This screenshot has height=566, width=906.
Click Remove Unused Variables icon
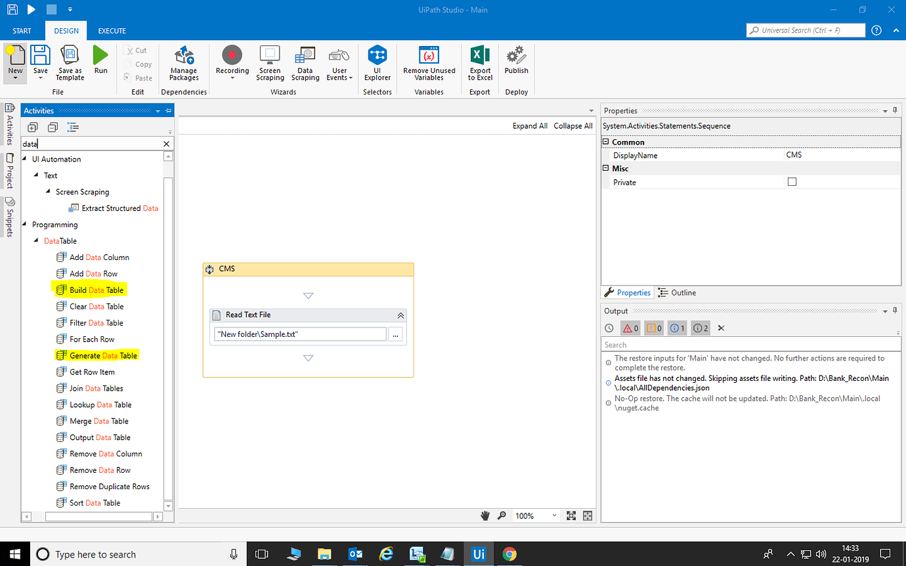[x=429, y=55]
